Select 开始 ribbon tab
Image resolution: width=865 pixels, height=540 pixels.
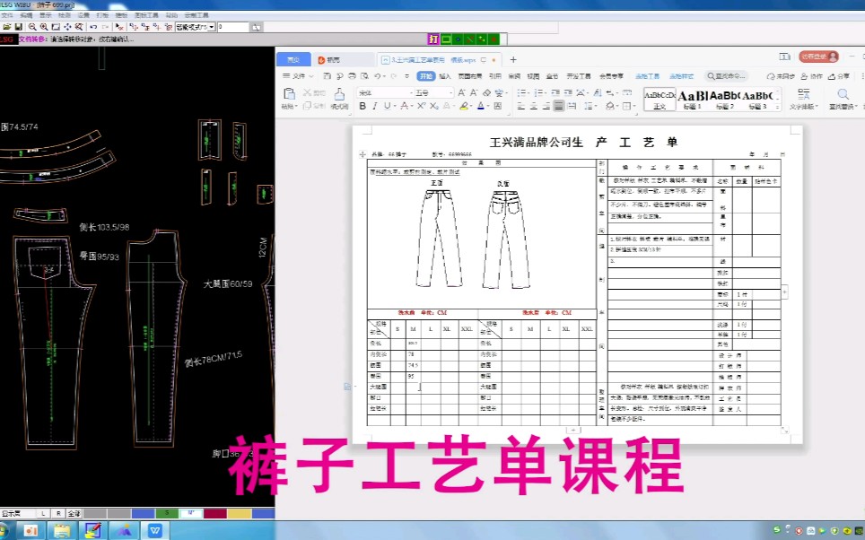pos(426,76)
